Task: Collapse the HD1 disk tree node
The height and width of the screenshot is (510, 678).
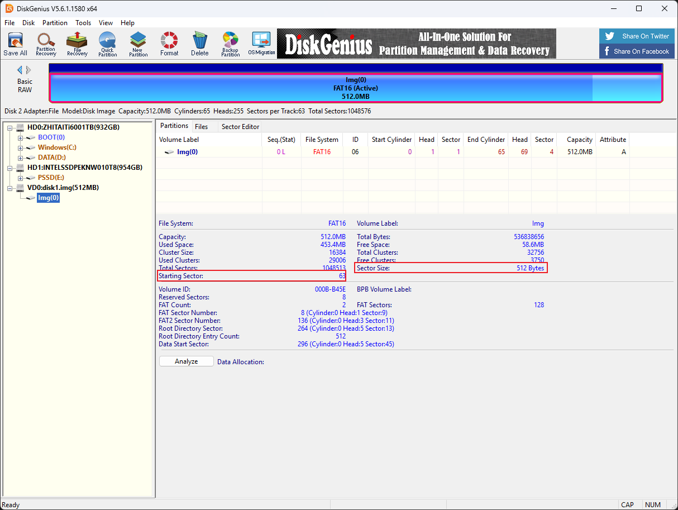Action: 10,168
